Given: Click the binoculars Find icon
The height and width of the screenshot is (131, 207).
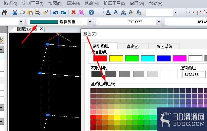Looking at the screenshot, I should [5, 12].
